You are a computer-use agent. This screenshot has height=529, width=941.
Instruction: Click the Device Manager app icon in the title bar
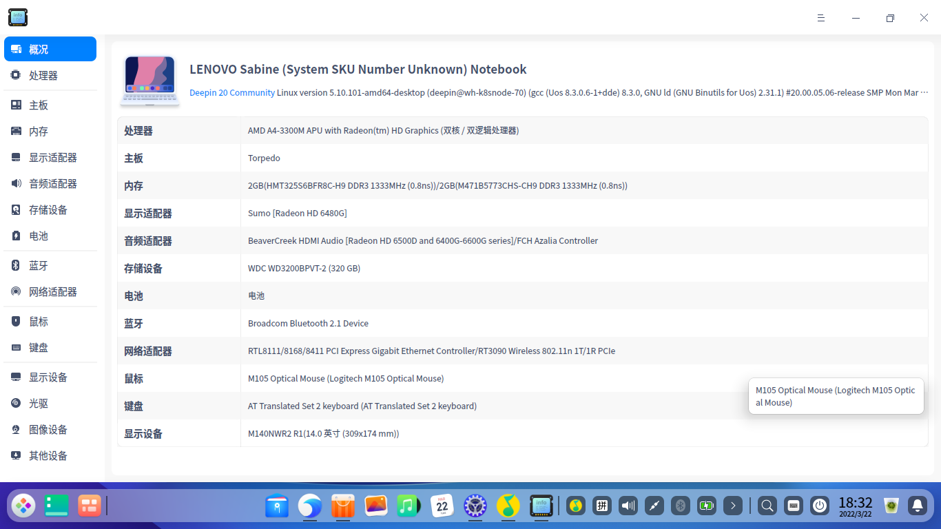tap(18, 18)
